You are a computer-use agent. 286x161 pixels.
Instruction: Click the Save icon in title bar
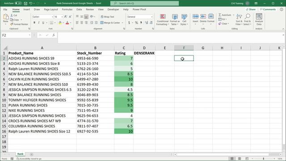(x=25, y=3)
